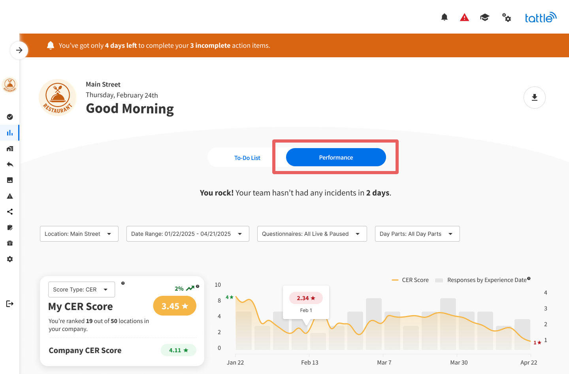Expand sidebar with the arrow button

[x=19, y=50]
